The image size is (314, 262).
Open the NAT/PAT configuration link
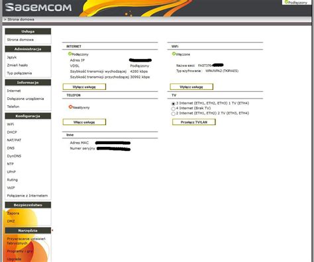14,140
